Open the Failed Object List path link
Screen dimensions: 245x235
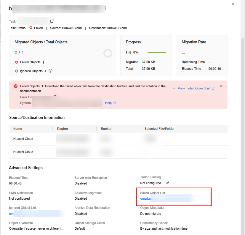pyautogui.click(x=167, y=198)
